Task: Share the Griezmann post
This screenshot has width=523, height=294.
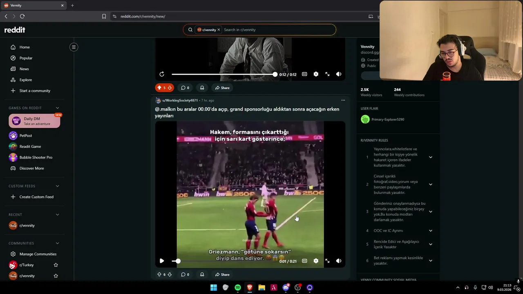Action: coord(222,274)
